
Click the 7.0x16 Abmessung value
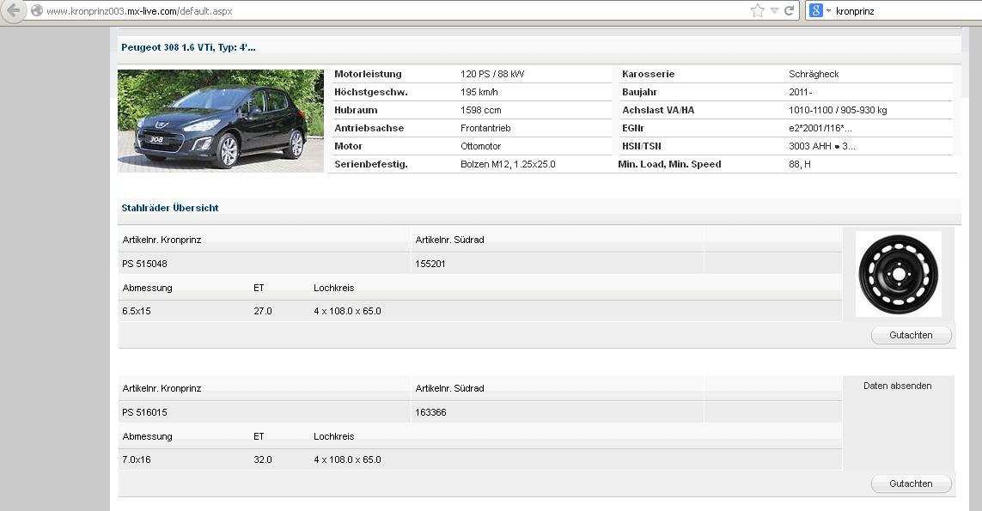click(137, 459)
